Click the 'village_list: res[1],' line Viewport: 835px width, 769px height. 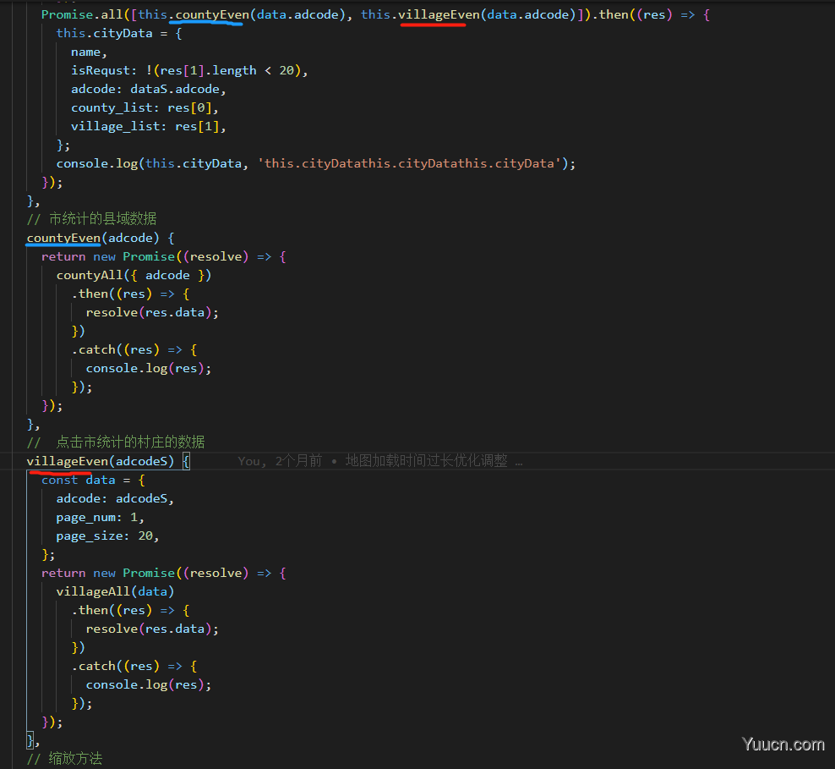(x=149, y=127)
